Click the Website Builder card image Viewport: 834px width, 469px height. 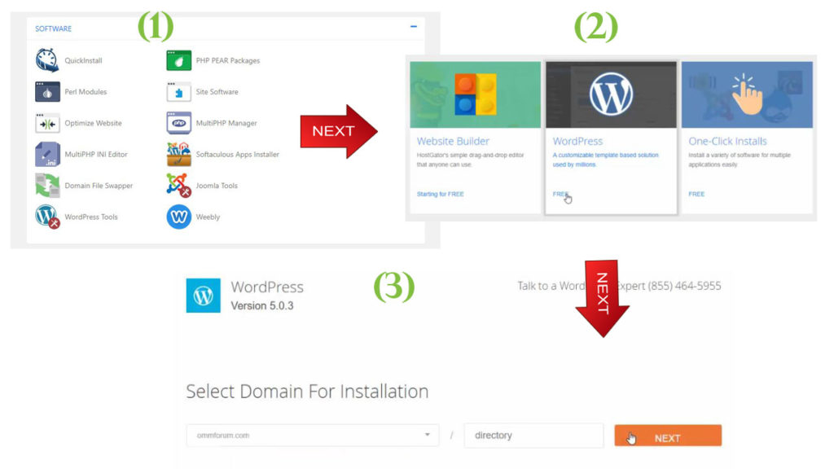(475, 94)
